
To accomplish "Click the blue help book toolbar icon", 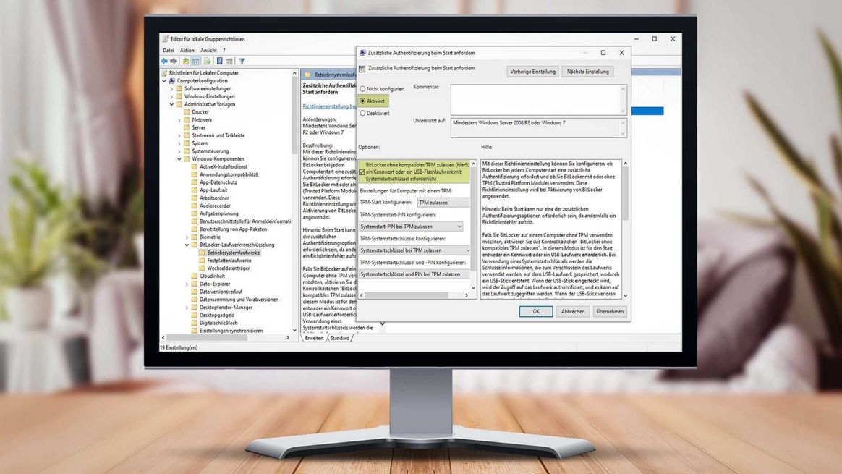I will click(x=220, y=62).
